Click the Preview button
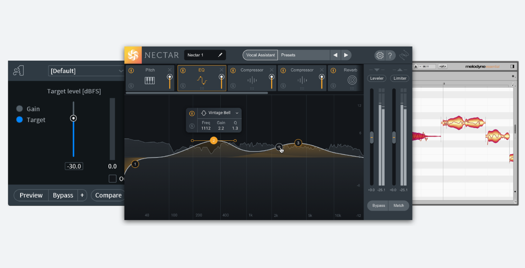The height and width of the screenshot is (268, 525). coord(31,195)
